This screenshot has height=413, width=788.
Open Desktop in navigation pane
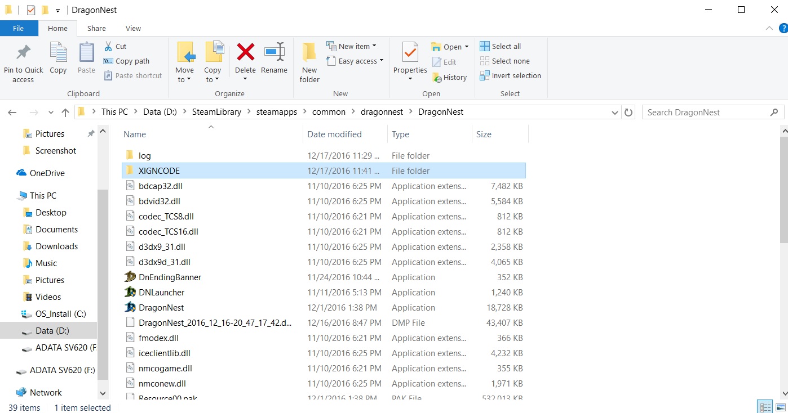tap(45, 212)
